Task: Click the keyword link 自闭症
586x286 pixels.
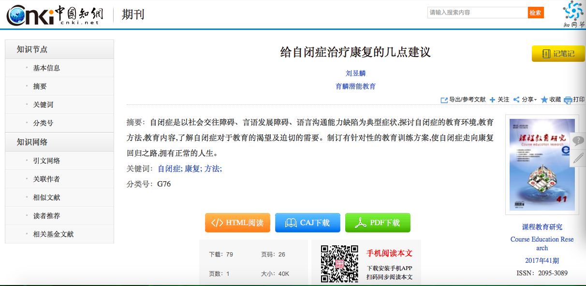Action: (169, 169)
